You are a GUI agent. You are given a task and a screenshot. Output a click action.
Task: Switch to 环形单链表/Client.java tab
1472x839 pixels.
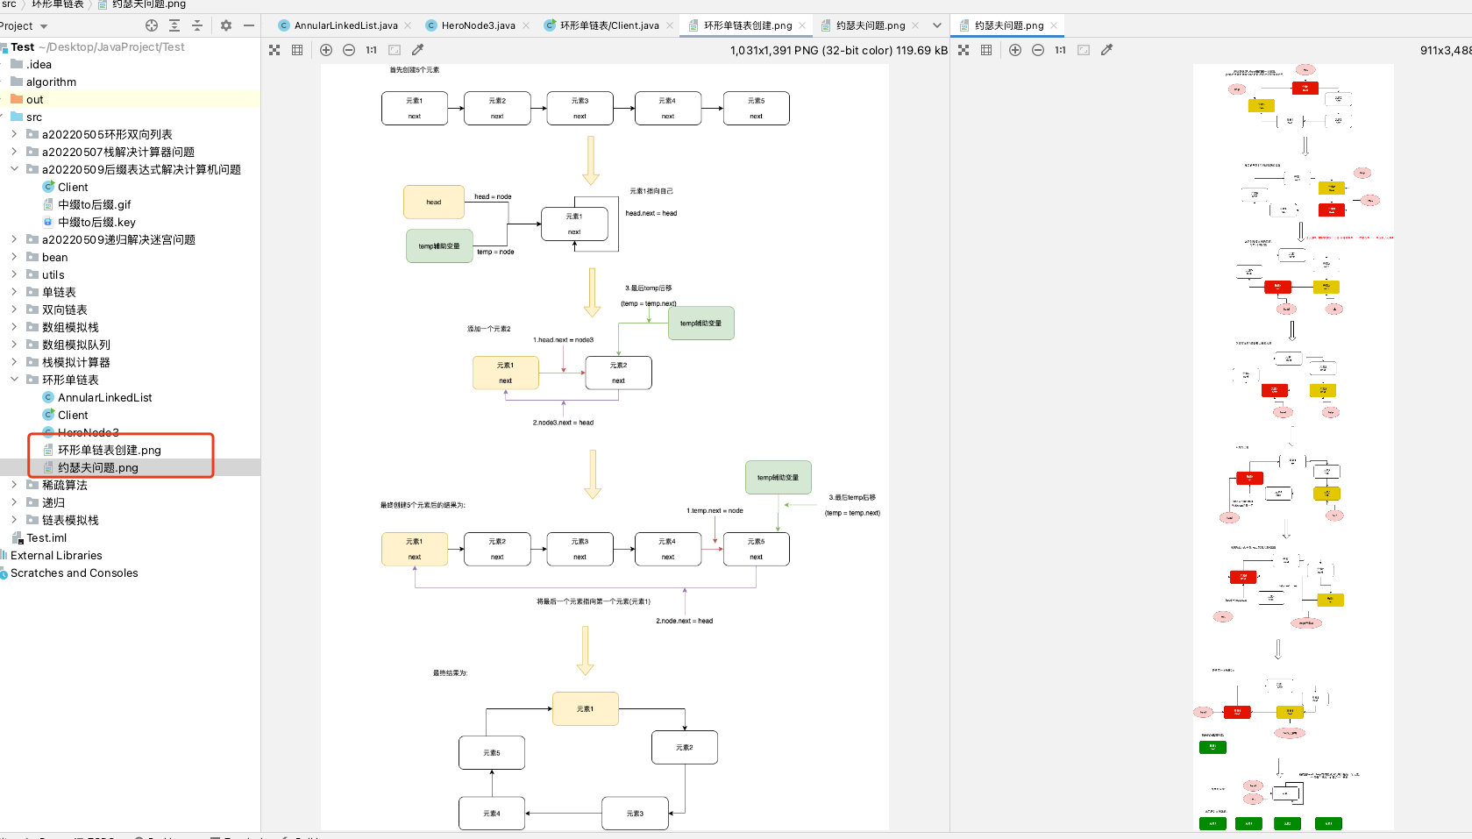(x=608, y=25)
